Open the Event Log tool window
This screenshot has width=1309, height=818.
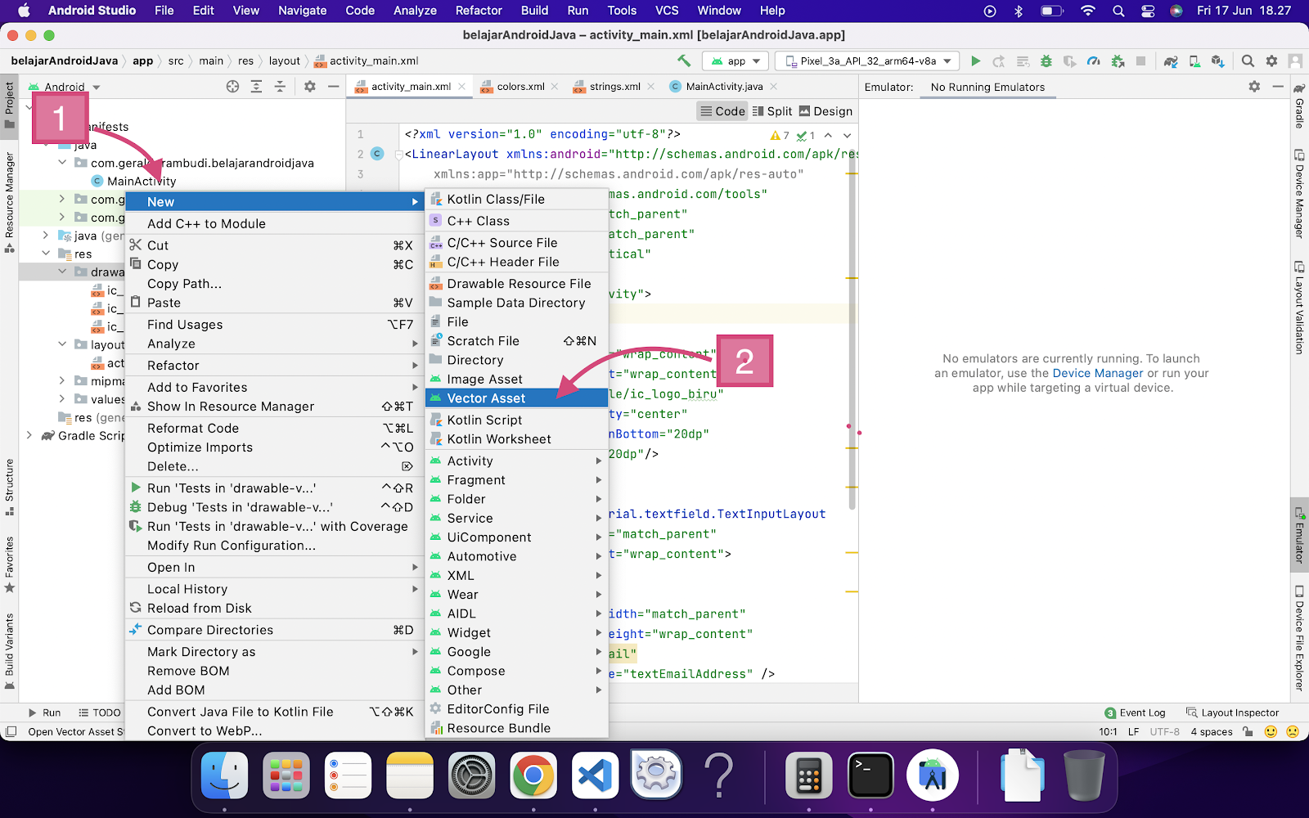tap(1135, 712)
